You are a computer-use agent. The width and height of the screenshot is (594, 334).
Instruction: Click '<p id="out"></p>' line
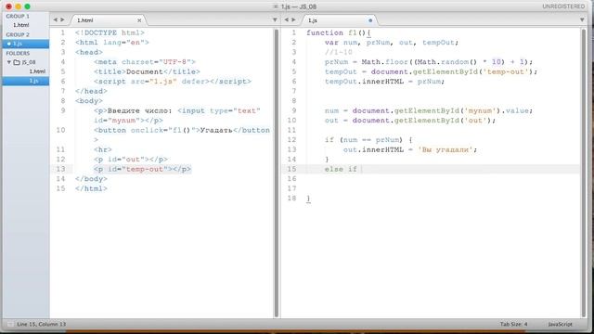(131, 160)
